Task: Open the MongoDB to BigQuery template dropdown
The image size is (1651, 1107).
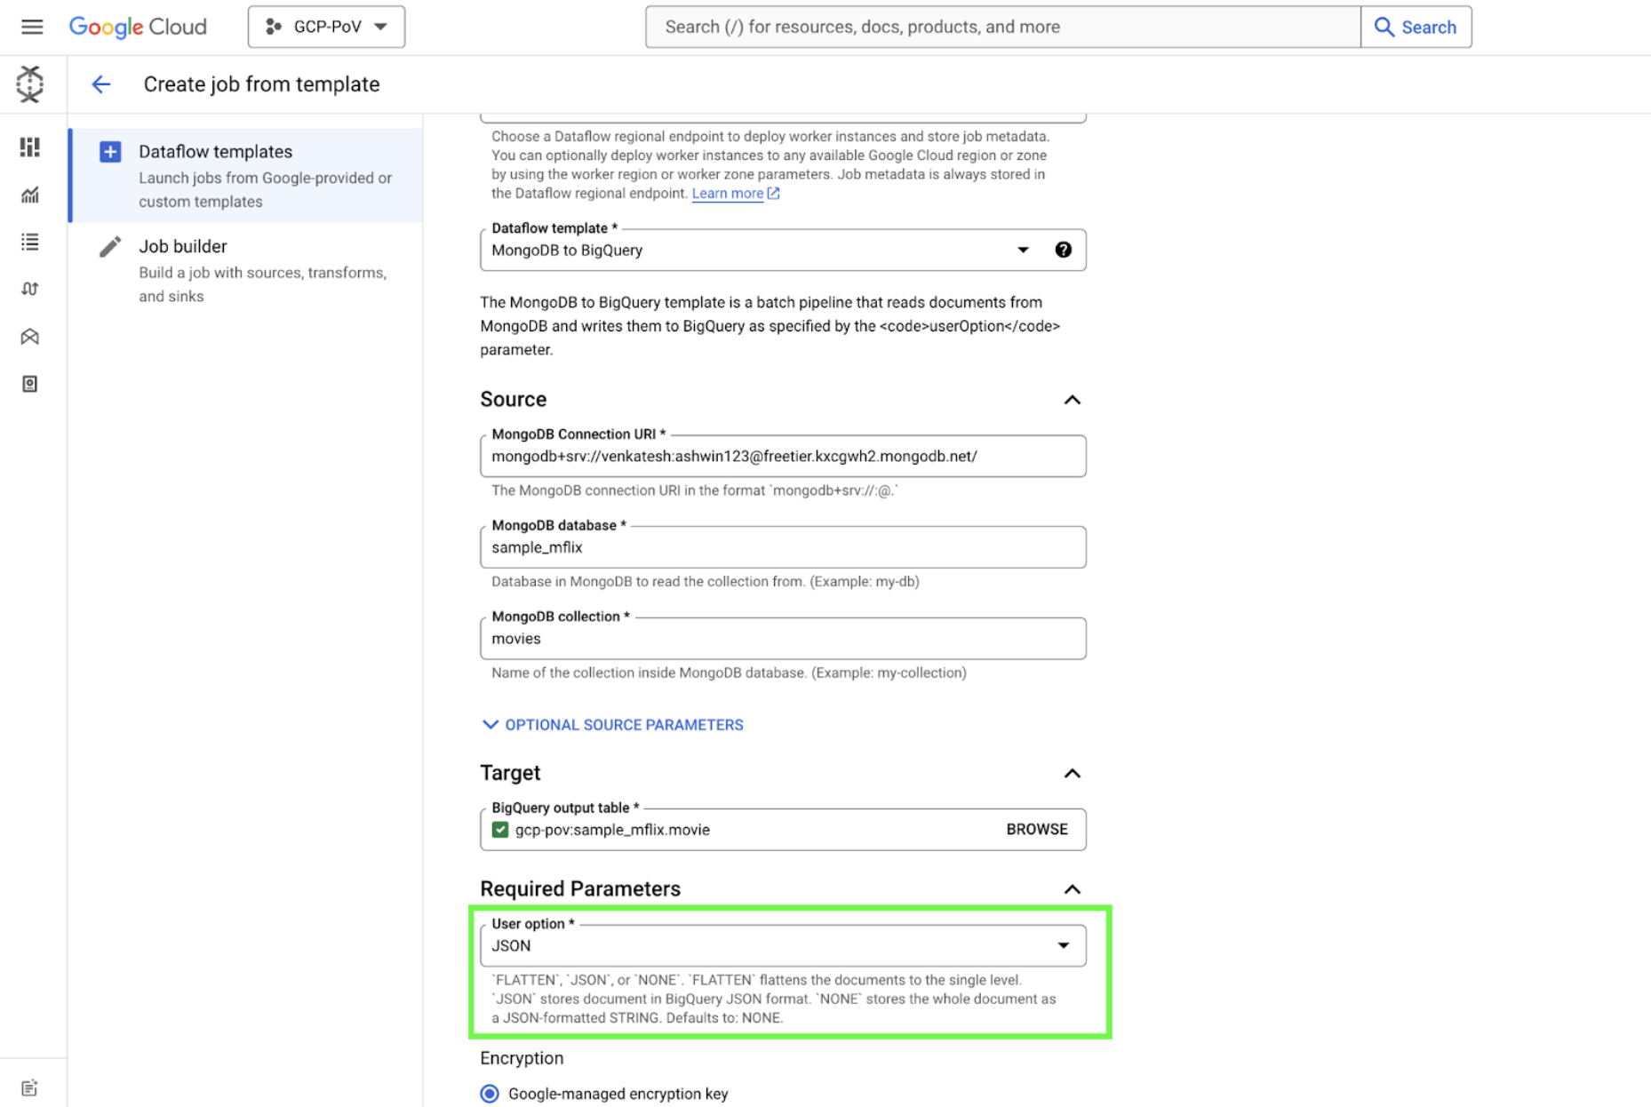Action: [x=1023, y=250]
